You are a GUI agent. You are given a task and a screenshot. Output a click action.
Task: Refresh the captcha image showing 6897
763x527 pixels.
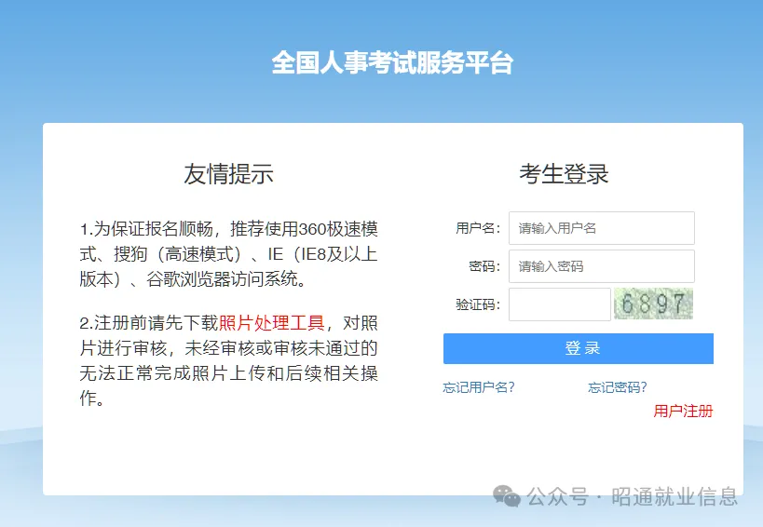[653, 304]
